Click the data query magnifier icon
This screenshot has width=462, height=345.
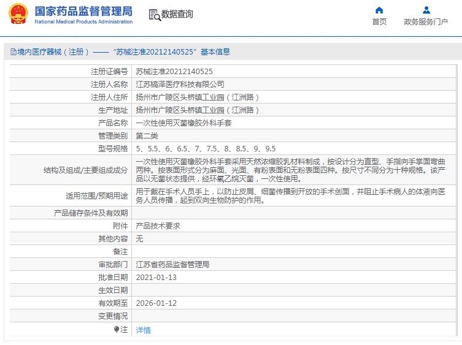point(154,15)
